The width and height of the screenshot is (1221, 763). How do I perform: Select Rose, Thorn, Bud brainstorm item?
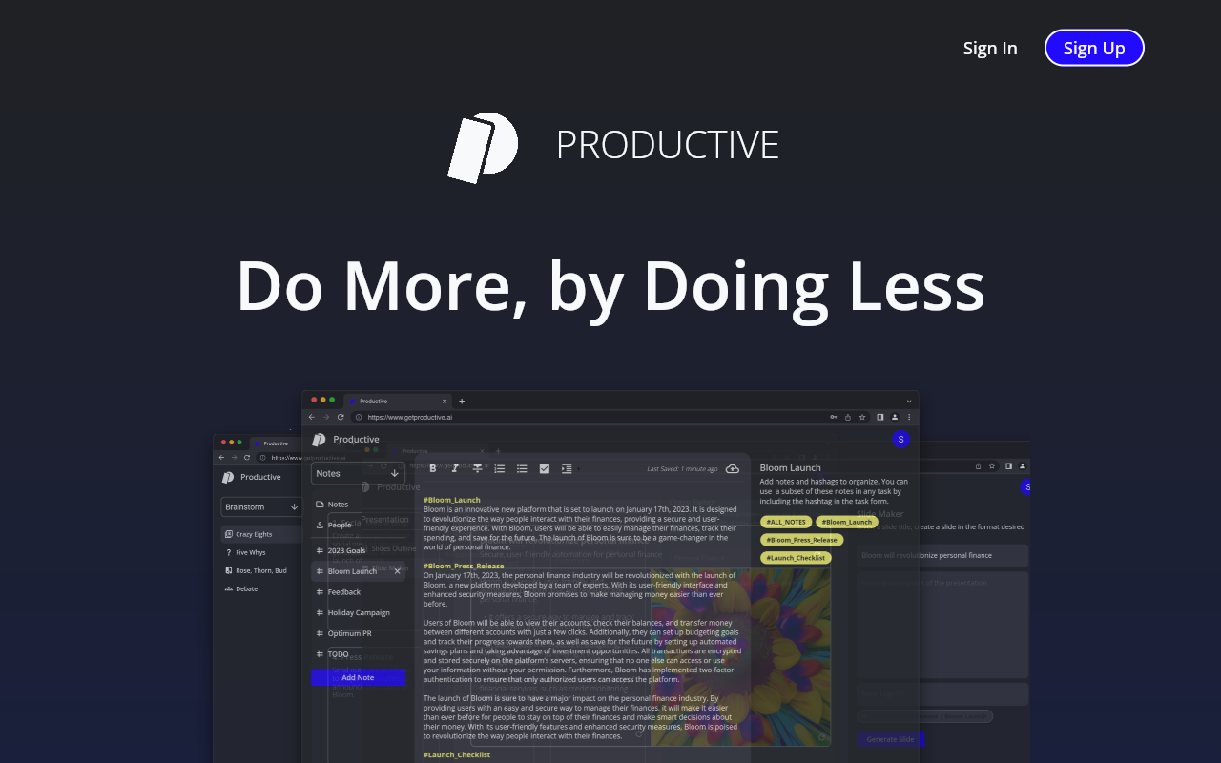tap(255, 570)
